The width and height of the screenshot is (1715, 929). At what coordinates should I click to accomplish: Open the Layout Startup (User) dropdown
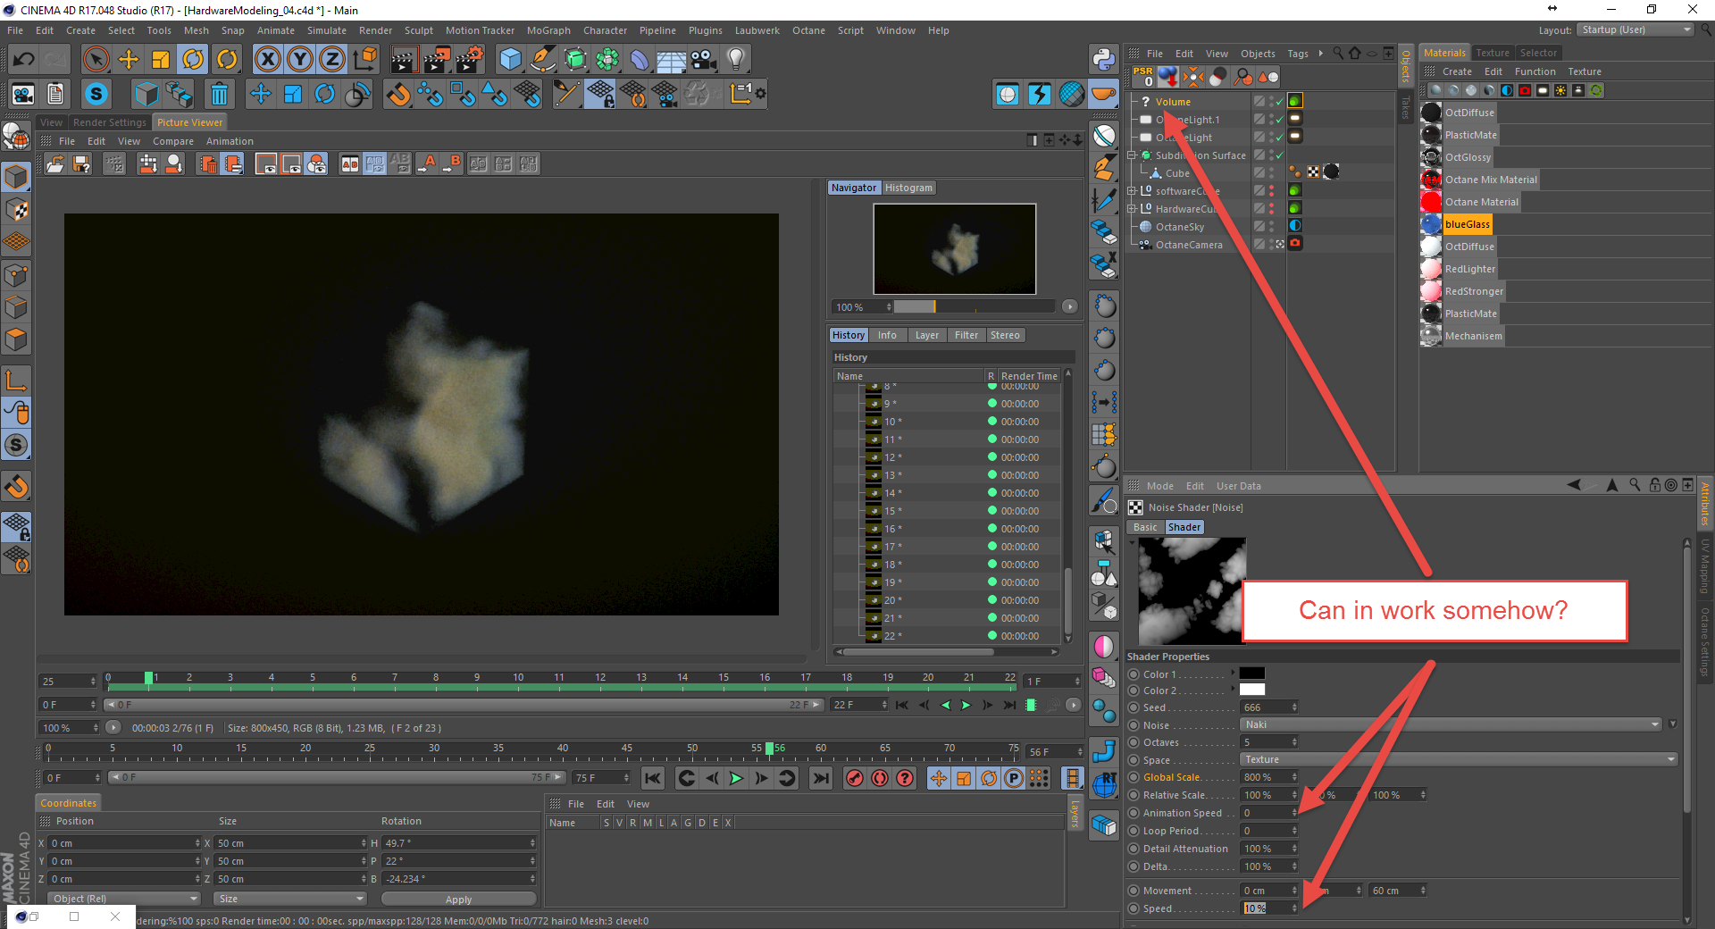click(1635, 30)
